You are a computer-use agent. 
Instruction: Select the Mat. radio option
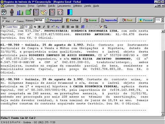(x=3, y=21)
